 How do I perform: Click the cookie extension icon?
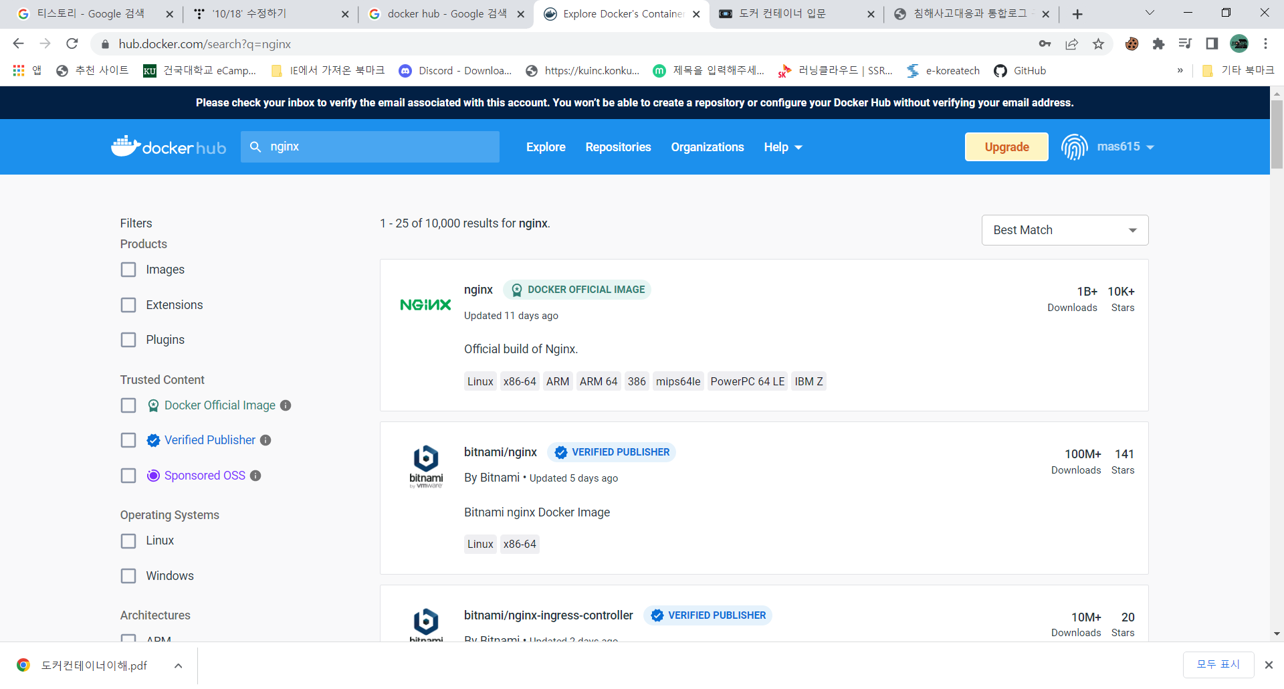pos(1132,43)
